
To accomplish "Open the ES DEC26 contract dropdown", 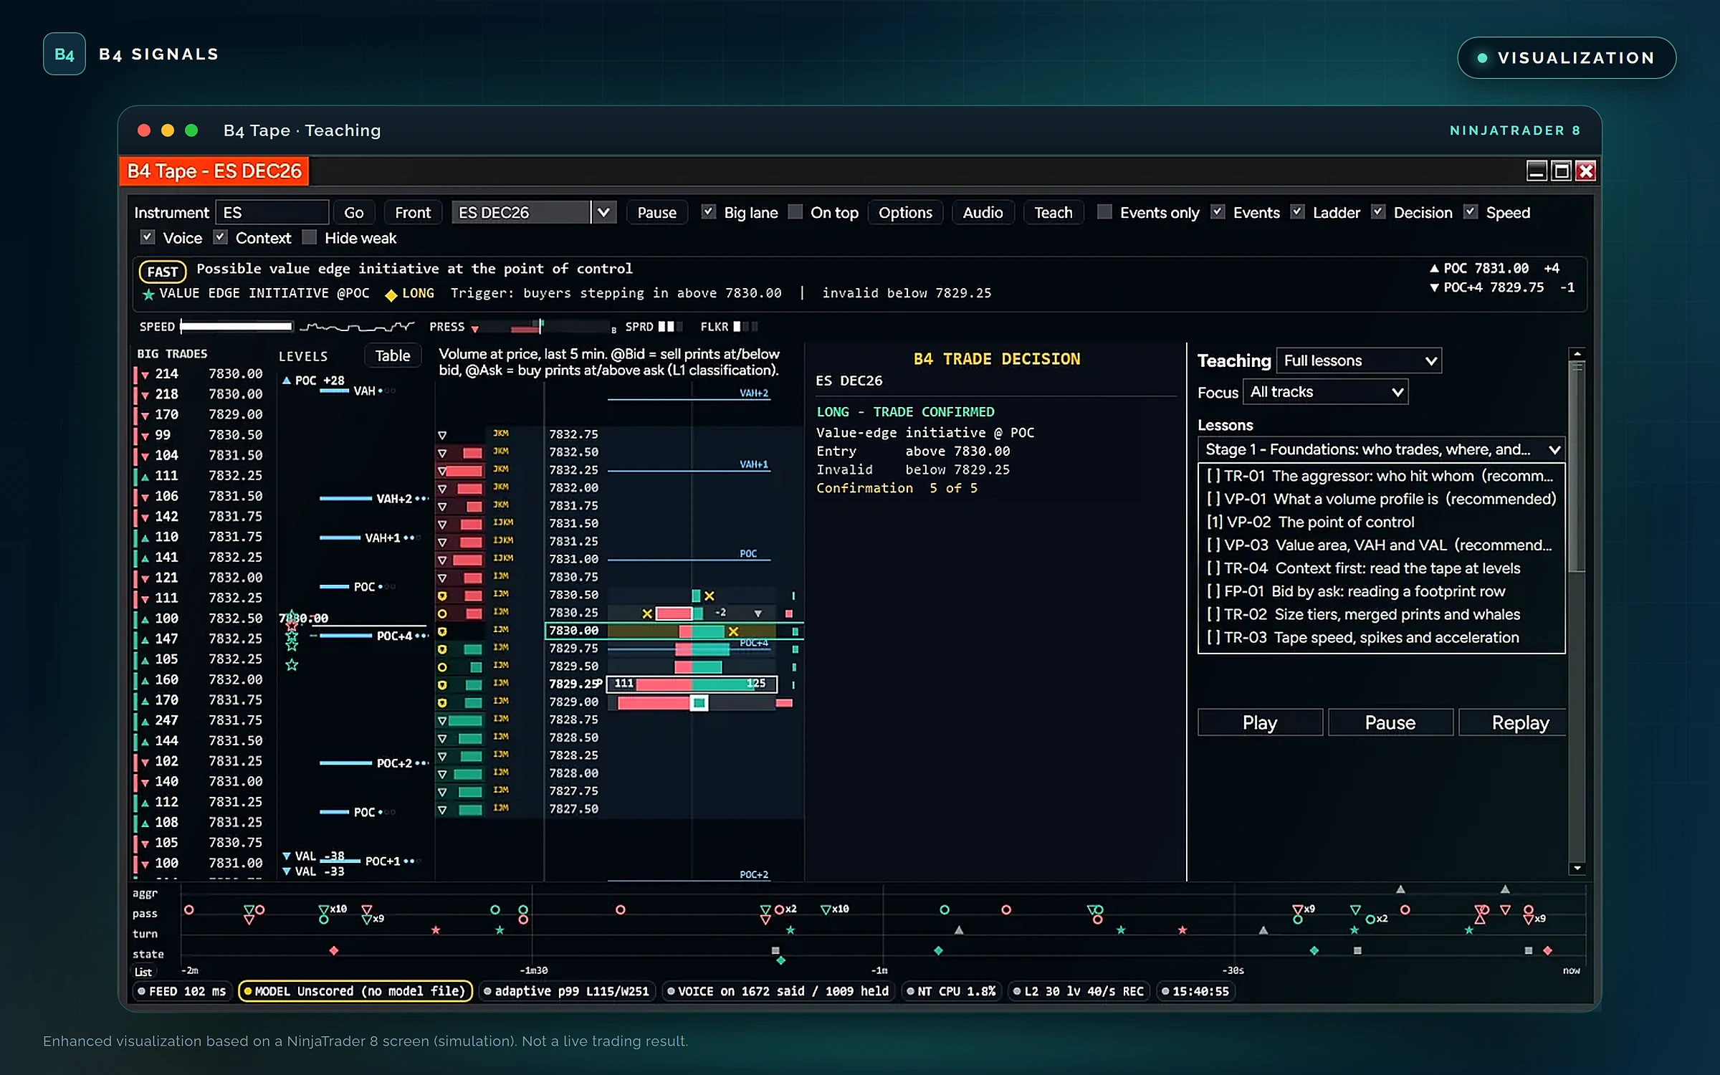I will click(603, 212).
